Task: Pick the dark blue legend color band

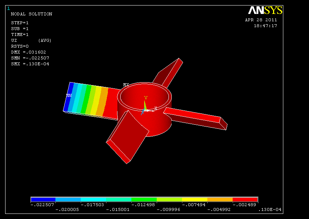Action: 43,200
